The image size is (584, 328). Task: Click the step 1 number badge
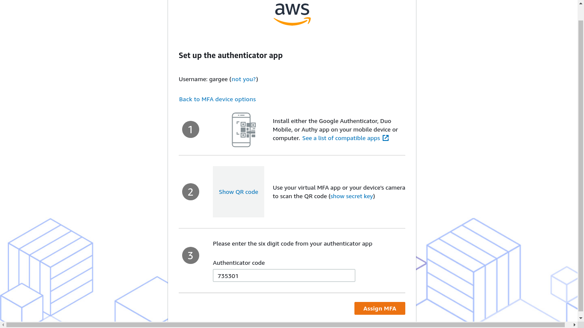click(x=191, y=129)
